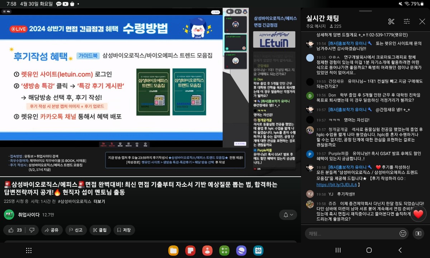Open the Super Chat dollar icon

pyautogui.click(x=418, y=234)
